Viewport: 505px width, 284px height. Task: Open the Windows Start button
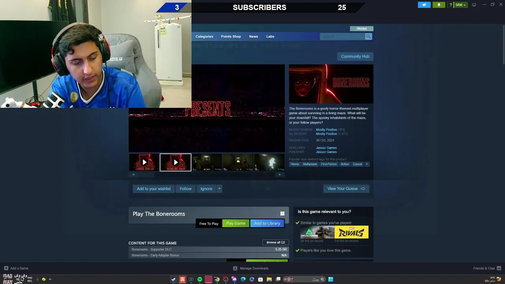[331, 279]
